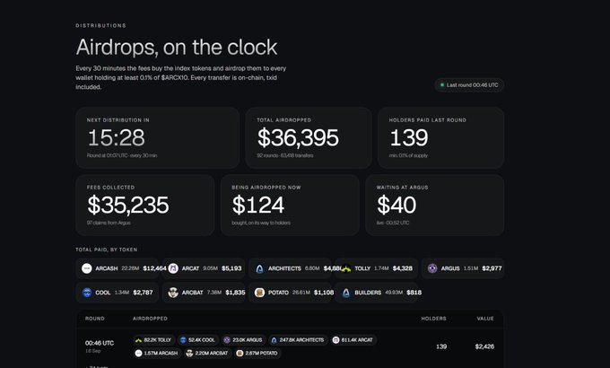This screenshot has height=368, width=610.
Task: Click the $36,395 total airdropped value
Action: (298, 138)
